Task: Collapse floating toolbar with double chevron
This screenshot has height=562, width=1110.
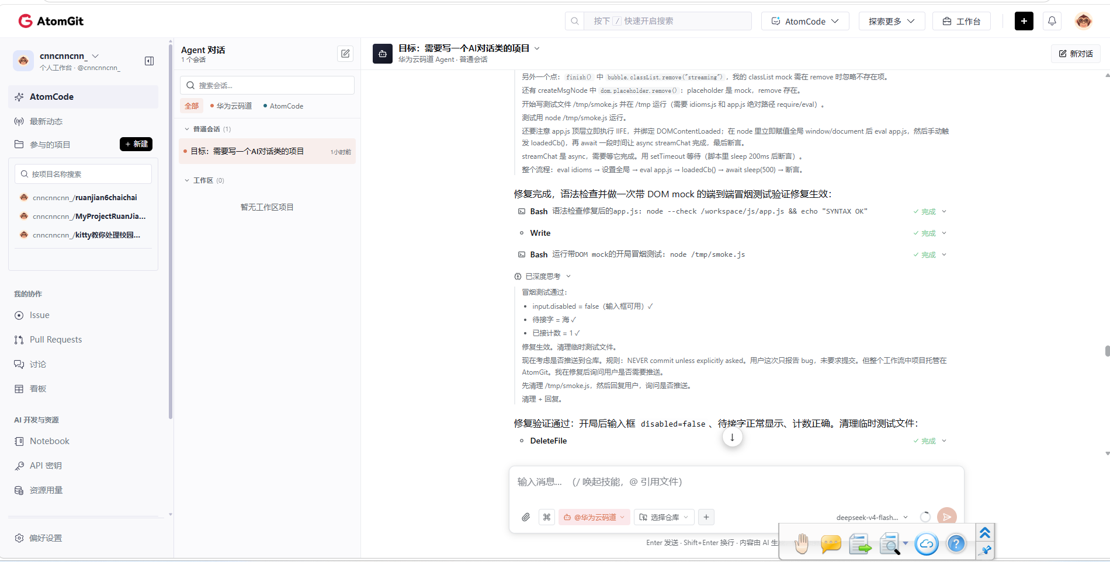Action: pyautogui.click(x=985, y=532)
